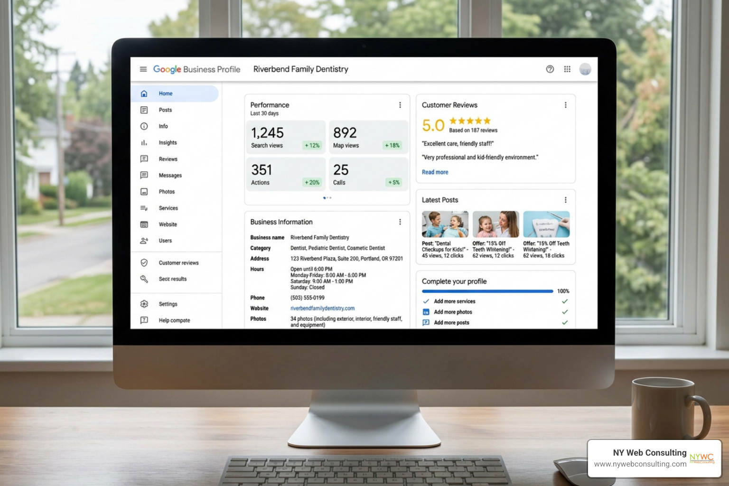
Task: Click the Customer reviews shield icon
Action: 144,262
